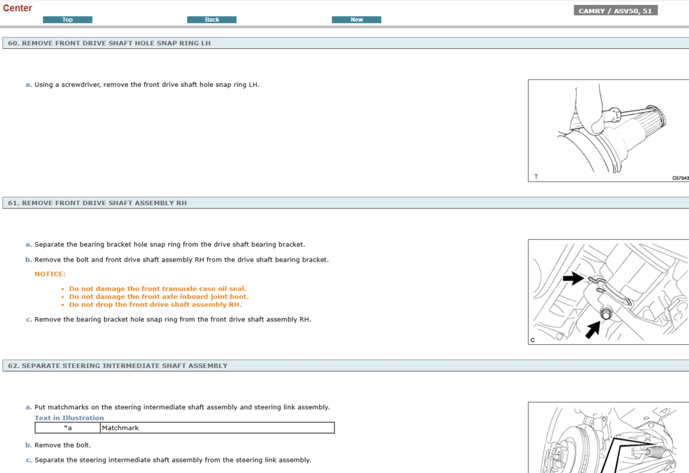Screen dimensions: 689x473
Task: Click the illustration code C57543
Action: point(680,178)
